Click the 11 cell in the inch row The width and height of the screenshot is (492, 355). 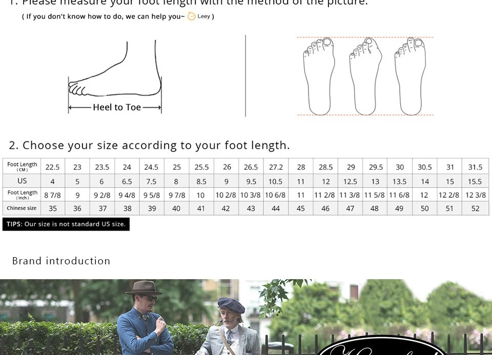coord(301,195)
